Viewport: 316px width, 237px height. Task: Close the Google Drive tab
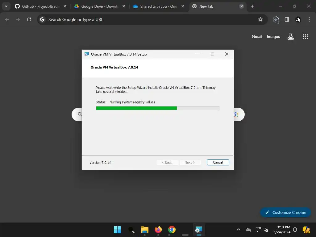[x=124, y=6]
